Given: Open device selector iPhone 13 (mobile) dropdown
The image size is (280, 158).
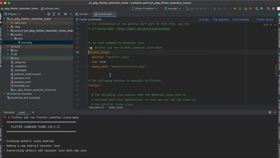Looking at the screenshot, I should tap(144, 9).
